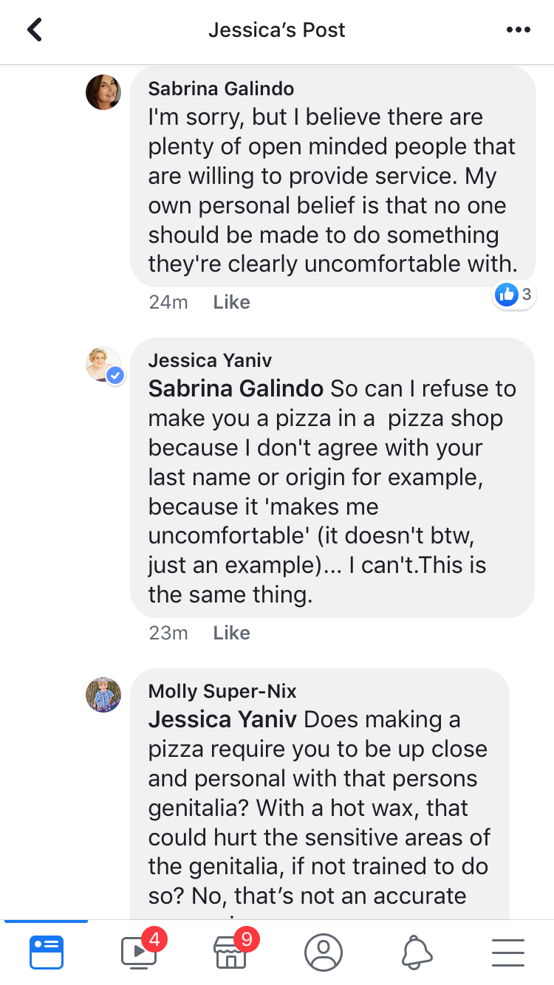Open the hamburger menu tab

(508, 953)
